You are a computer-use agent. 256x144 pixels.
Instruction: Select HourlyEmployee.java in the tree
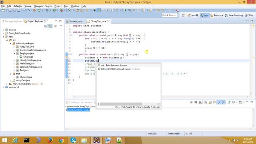tap(30, 60)
